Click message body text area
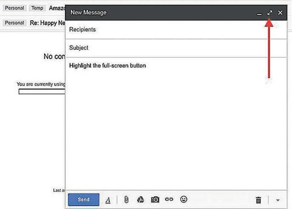The height and width of the screenshot is (209, 292). click(x=176, y=124)
